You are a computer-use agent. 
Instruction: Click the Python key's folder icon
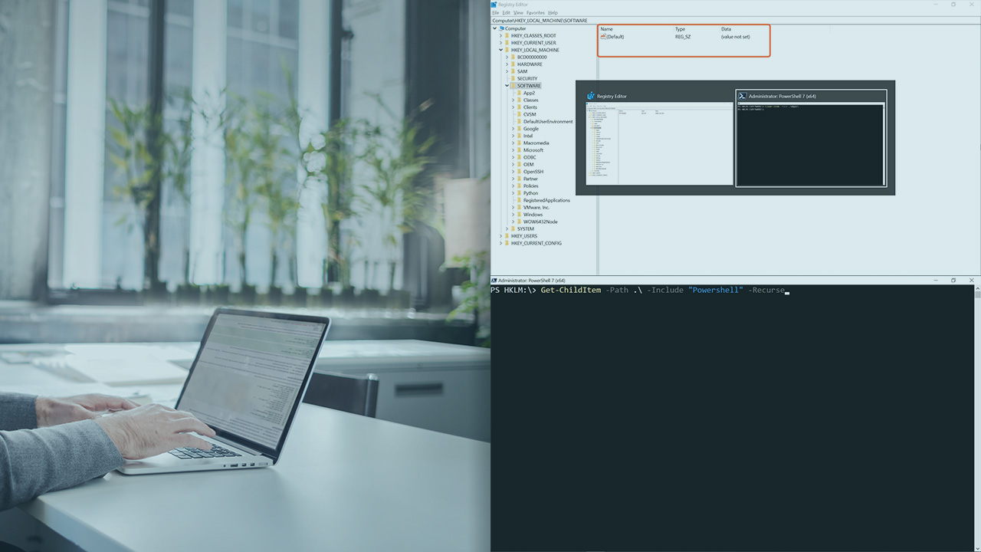click(x=520, y=193)
